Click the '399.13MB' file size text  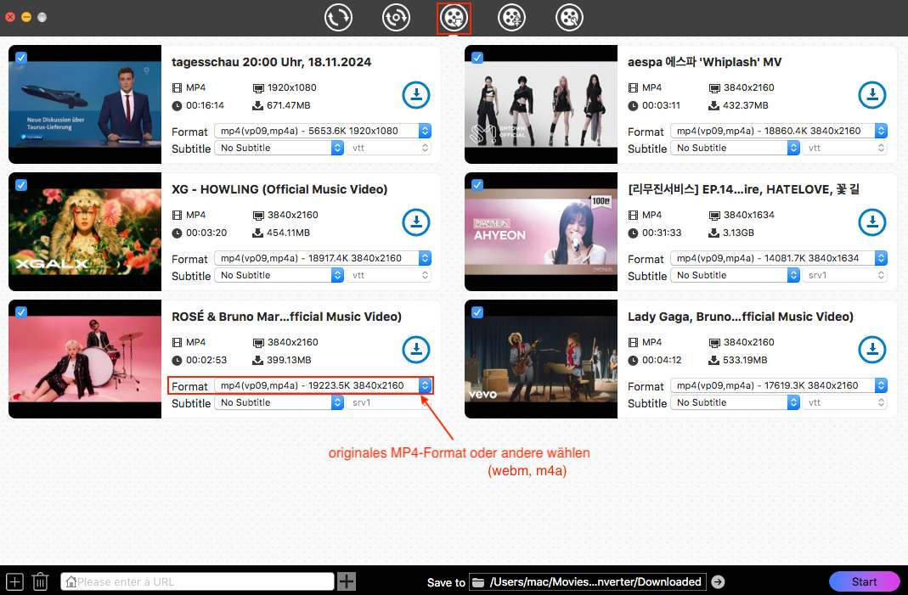289,360
